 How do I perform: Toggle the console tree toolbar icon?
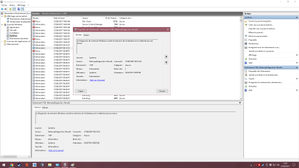[x=14, y=9]
